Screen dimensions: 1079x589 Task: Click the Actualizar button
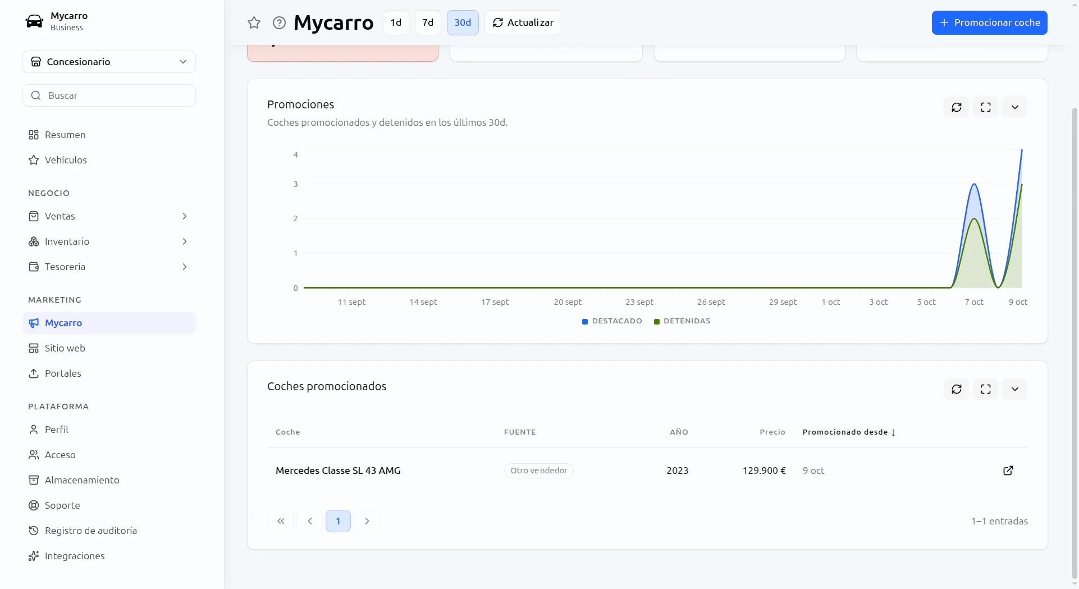pos(523,22)
